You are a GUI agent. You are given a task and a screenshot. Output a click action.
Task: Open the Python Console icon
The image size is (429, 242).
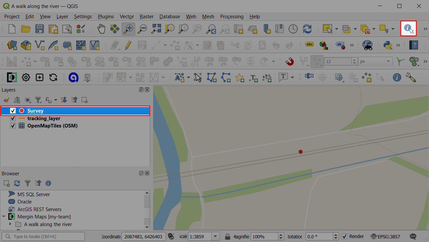388,45
